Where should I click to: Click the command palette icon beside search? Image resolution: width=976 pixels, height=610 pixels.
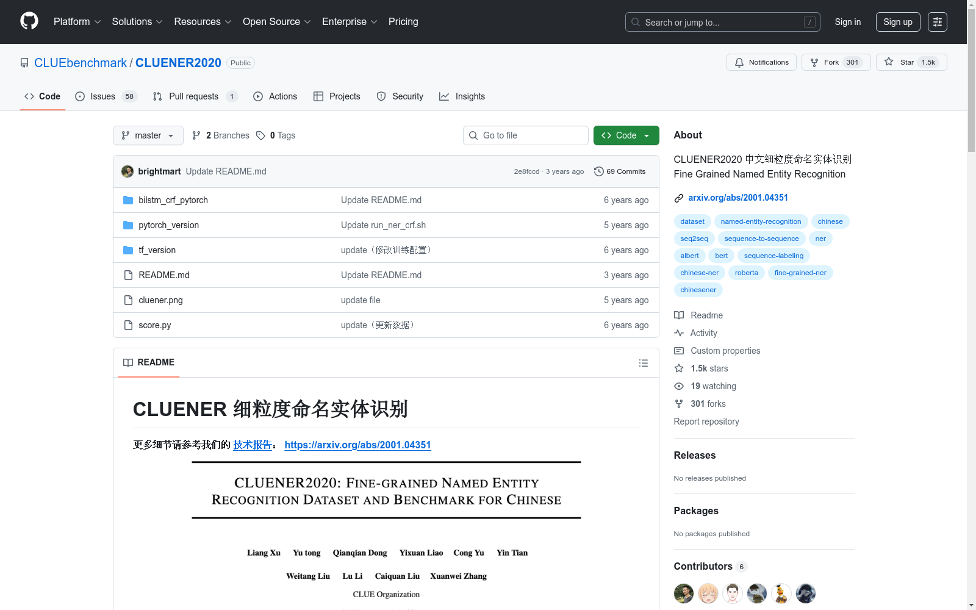click(x=809, y=22)
